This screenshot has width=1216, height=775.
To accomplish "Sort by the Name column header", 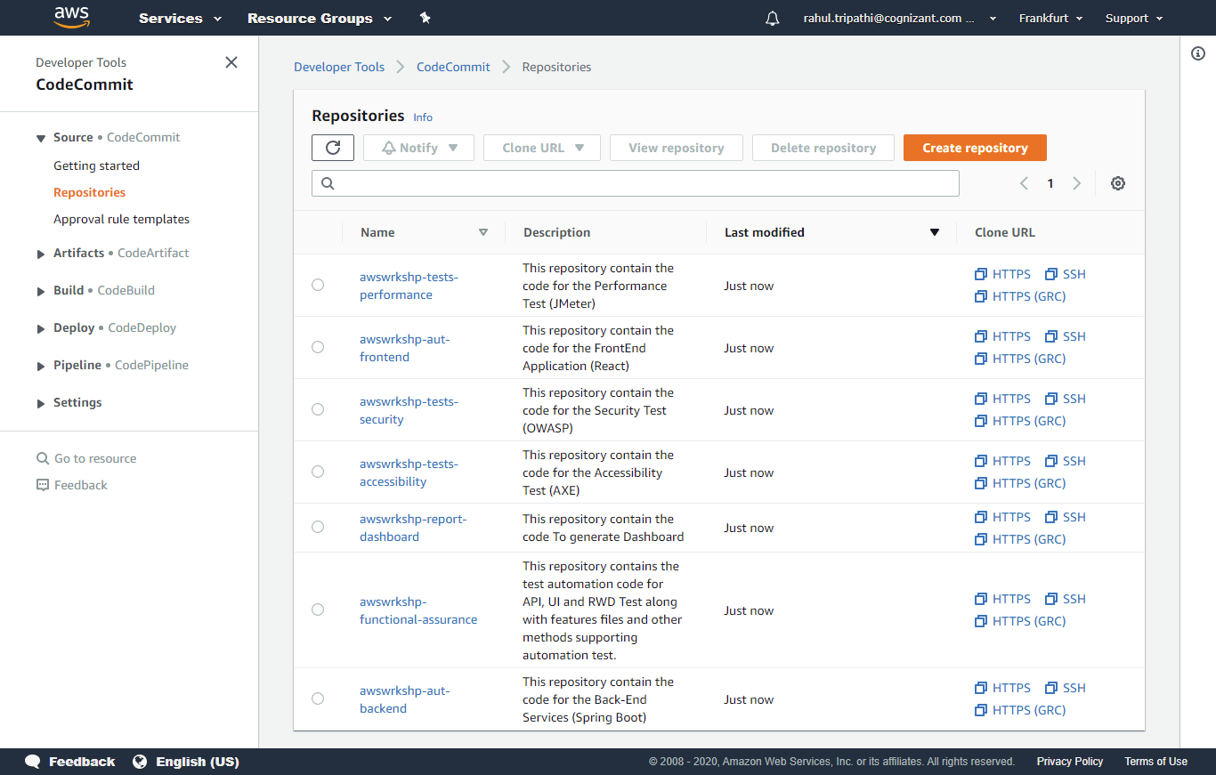I will [424, 232].
